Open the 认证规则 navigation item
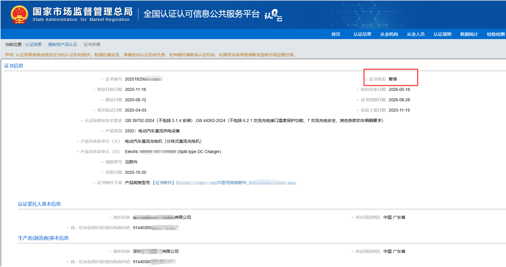 tap(442, 34)
